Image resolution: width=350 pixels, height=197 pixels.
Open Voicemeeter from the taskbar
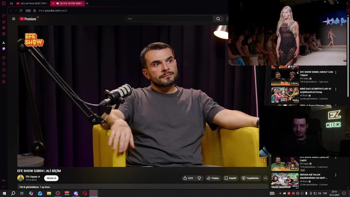click(67, 193)
